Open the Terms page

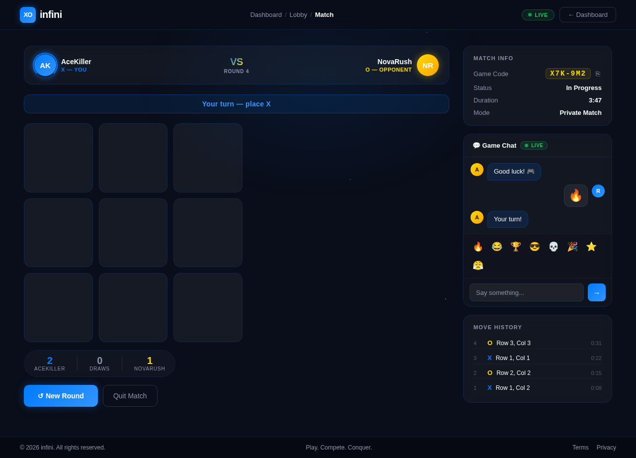click(580, 448)
